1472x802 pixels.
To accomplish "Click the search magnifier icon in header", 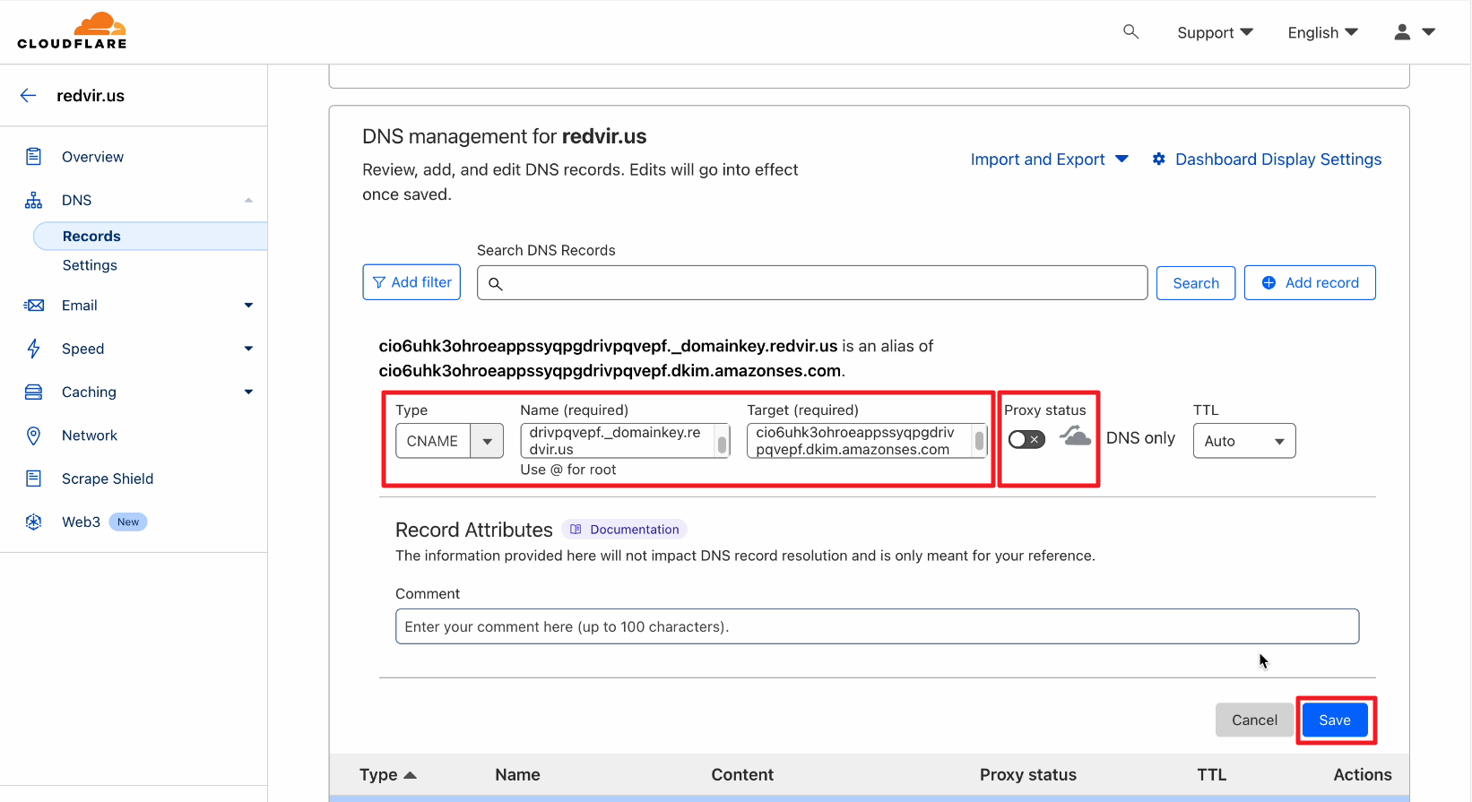I will tap(1130, 32).
